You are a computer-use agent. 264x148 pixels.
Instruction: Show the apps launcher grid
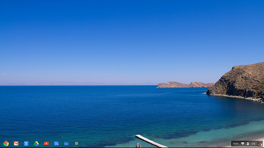pos(76,143)
